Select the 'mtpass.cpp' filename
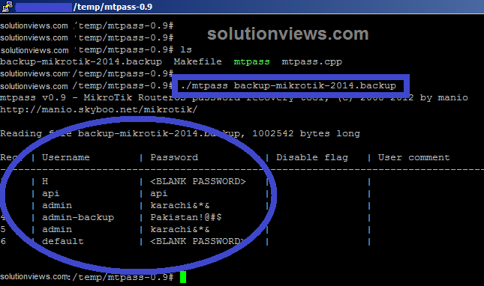Screen dimensions: 484x286 coord(311,62)
